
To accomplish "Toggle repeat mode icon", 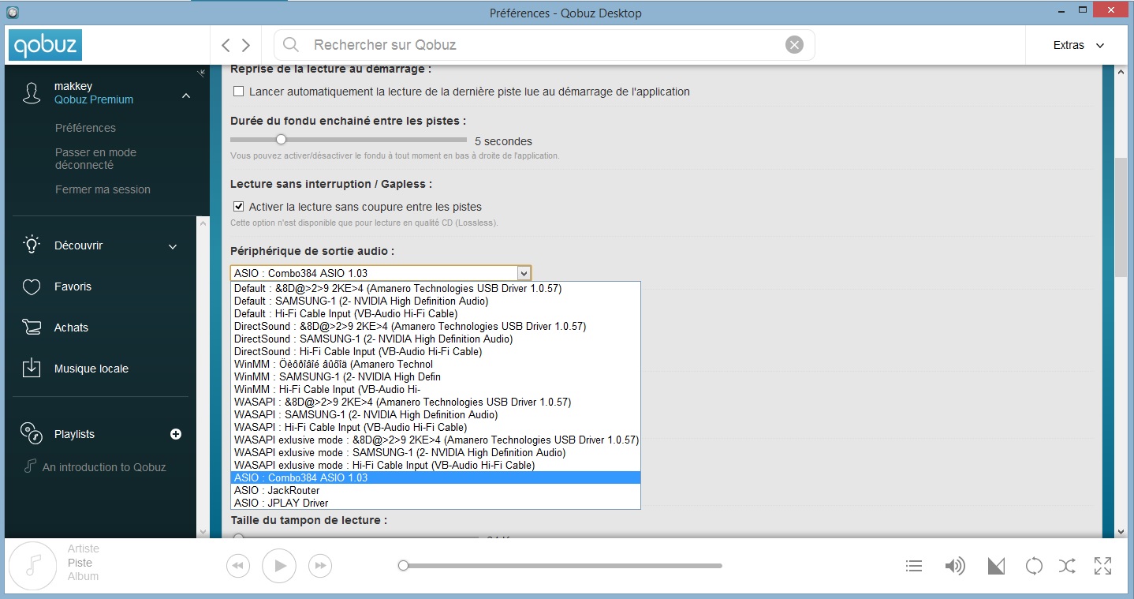I will (x=1034, y=565).
